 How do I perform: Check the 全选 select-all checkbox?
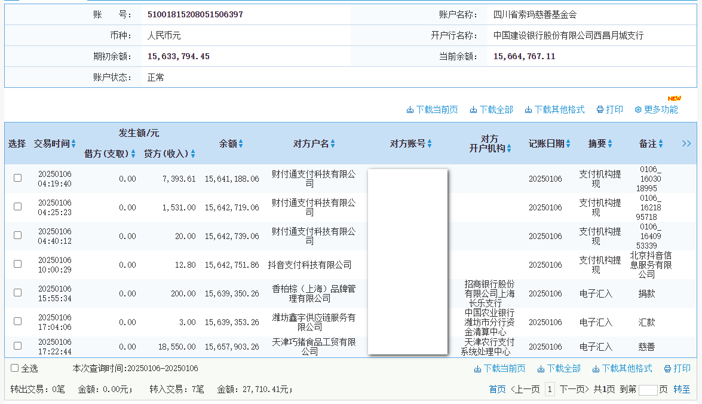click(15, 368)
